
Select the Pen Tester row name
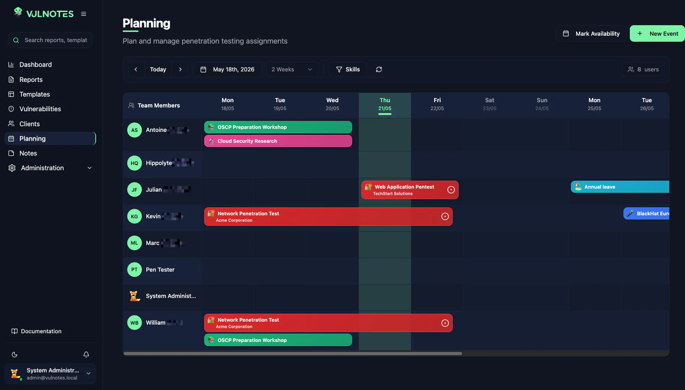point(160,270)
